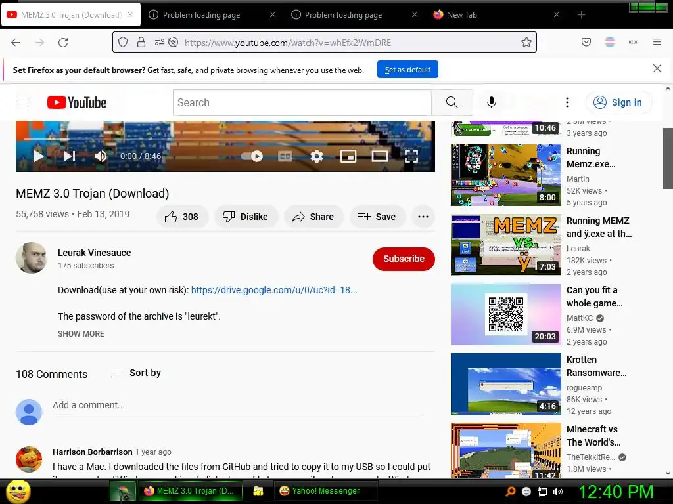
Task: Click the YouTube Search input field
Action: pos(302,102)
